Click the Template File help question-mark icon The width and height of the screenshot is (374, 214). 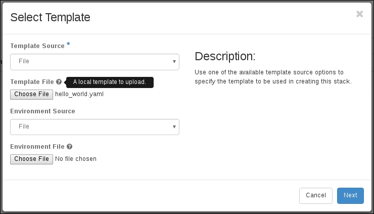[x=59, y=82]
